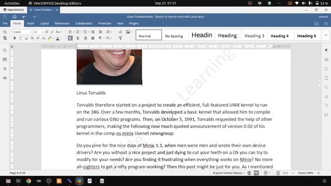Increase font size with the larger A icon
Viewport: 331px width, 186px height.
click(47, 32)
